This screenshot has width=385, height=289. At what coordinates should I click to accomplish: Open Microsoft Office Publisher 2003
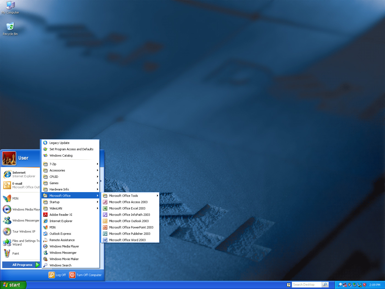[x=130, y=234]
